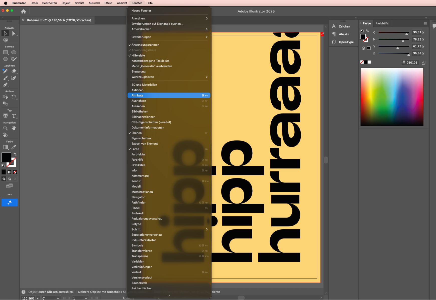Viewport: 436px width, 300px height.
Task: Select the Selection (Auswahl) arrow tool
Action: pyautogui.click(x=5, y=33)
